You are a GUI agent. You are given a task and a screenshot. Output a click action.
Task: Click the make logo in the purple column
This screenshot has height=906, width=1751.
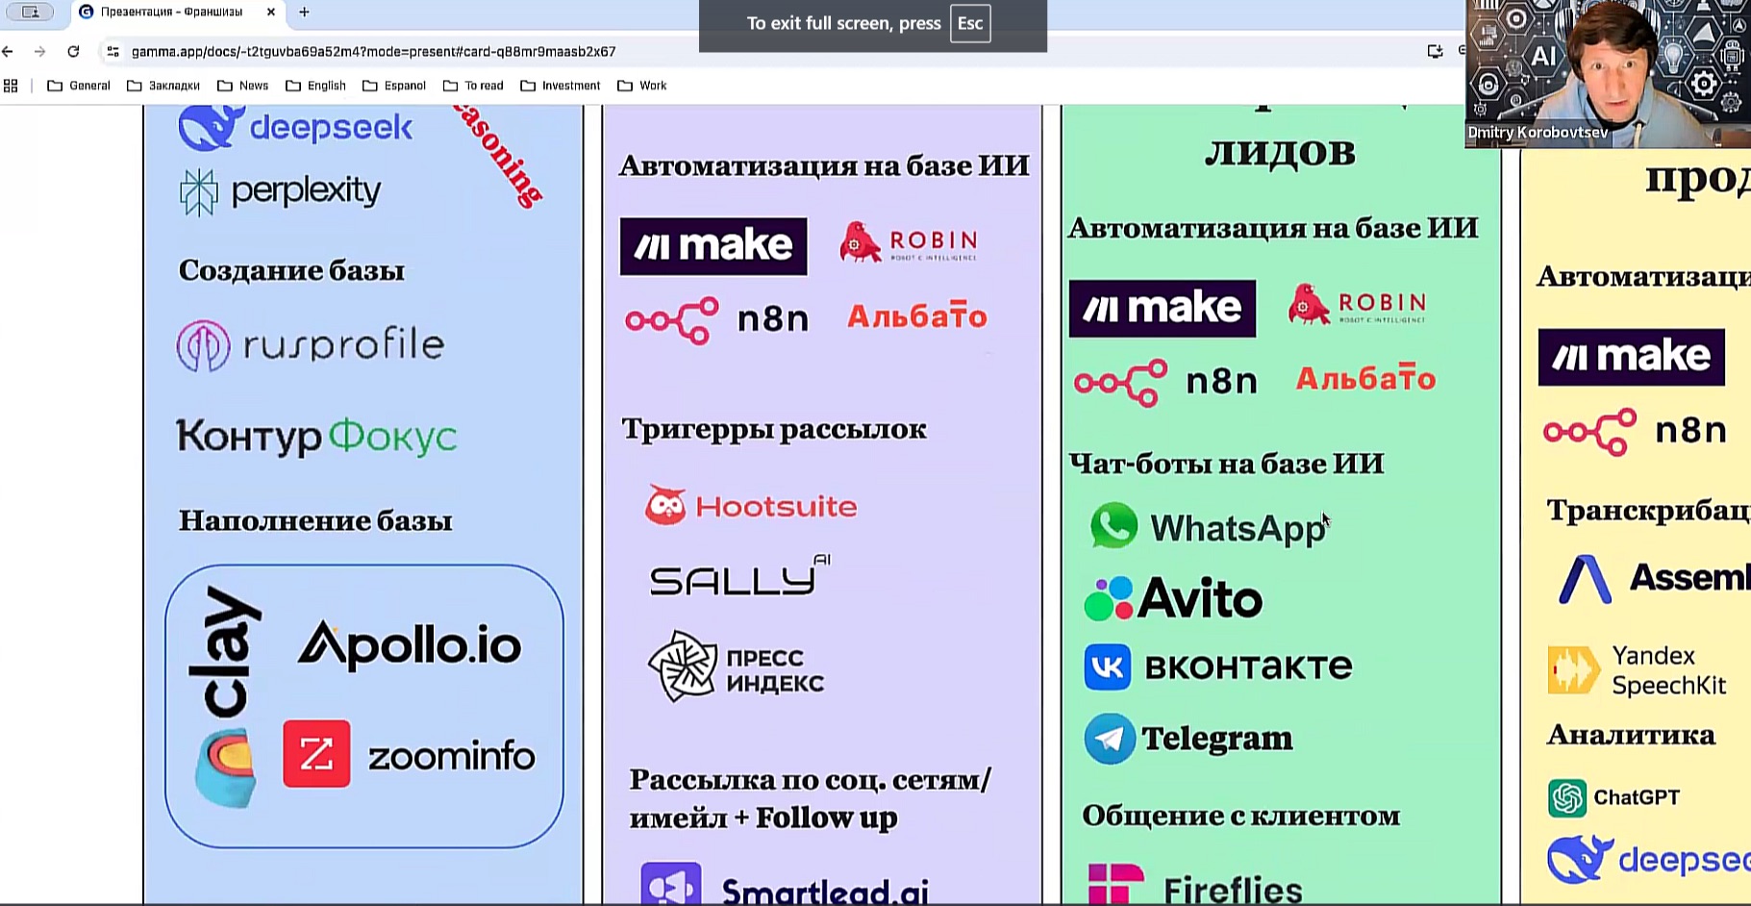(713, 246)
